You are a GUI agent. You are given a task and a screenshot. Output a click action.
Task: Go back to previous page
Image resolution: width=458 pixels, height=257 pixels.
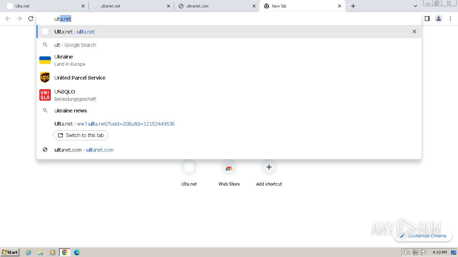click(x=8, y=19)
